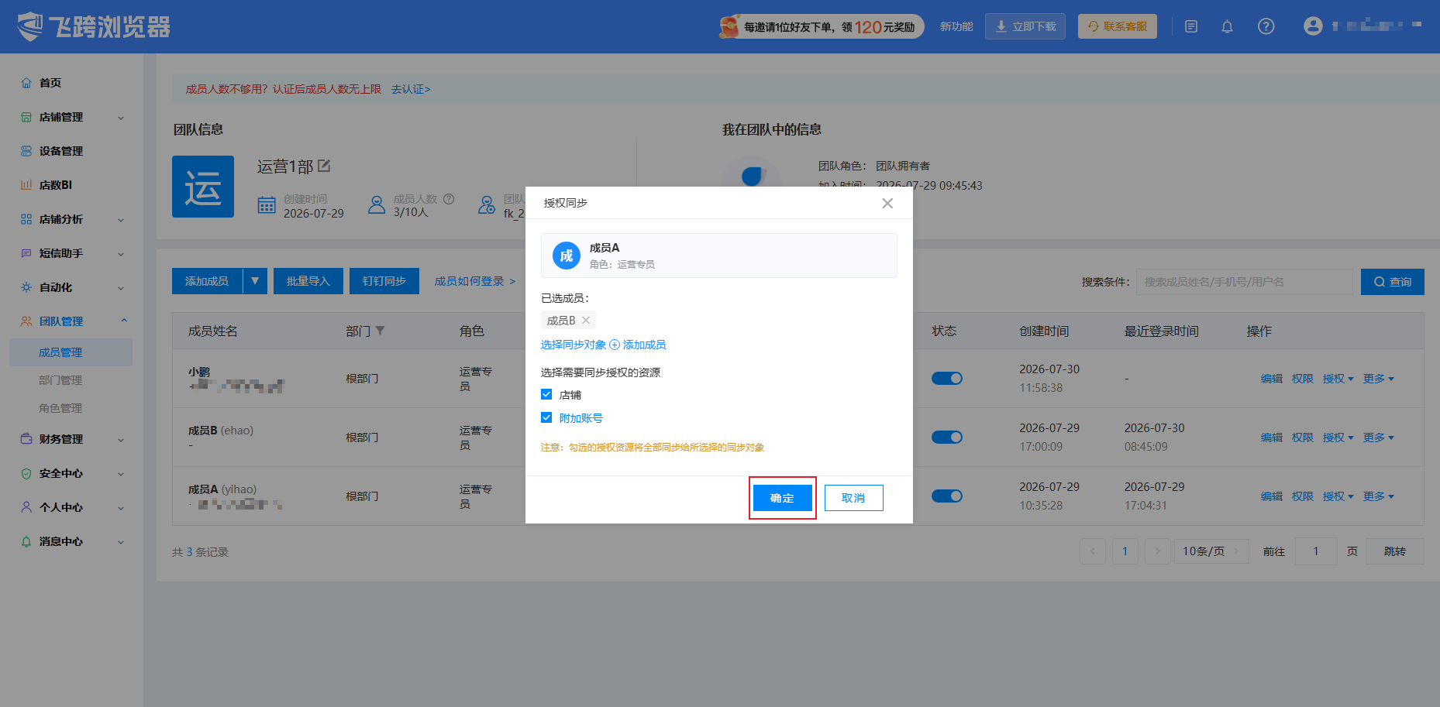Viewport: 1440px width, 707px height.
Task: Expand the 店铺分析 menu chevron
Action: [121, 220]
